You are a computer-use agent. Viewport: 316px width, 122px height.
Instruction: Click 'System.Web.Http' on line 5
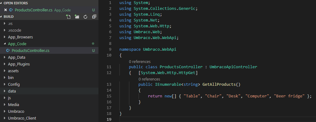151,26
